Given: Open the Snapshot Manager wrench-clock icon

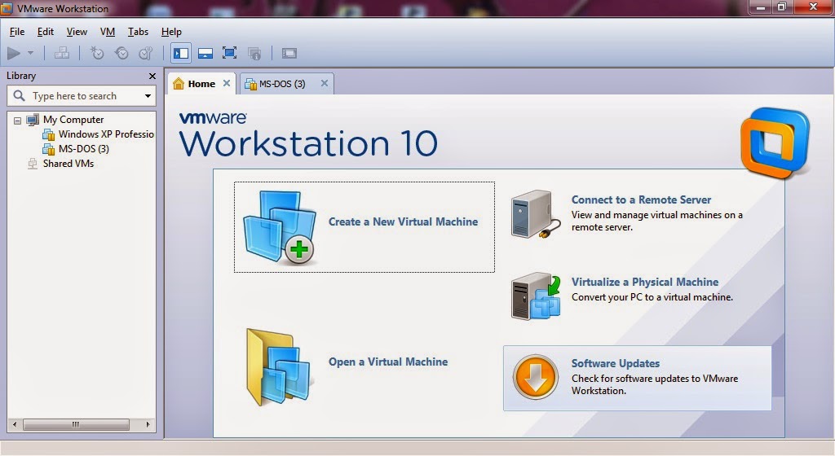Looking at the screenshot, I should 146,53.
